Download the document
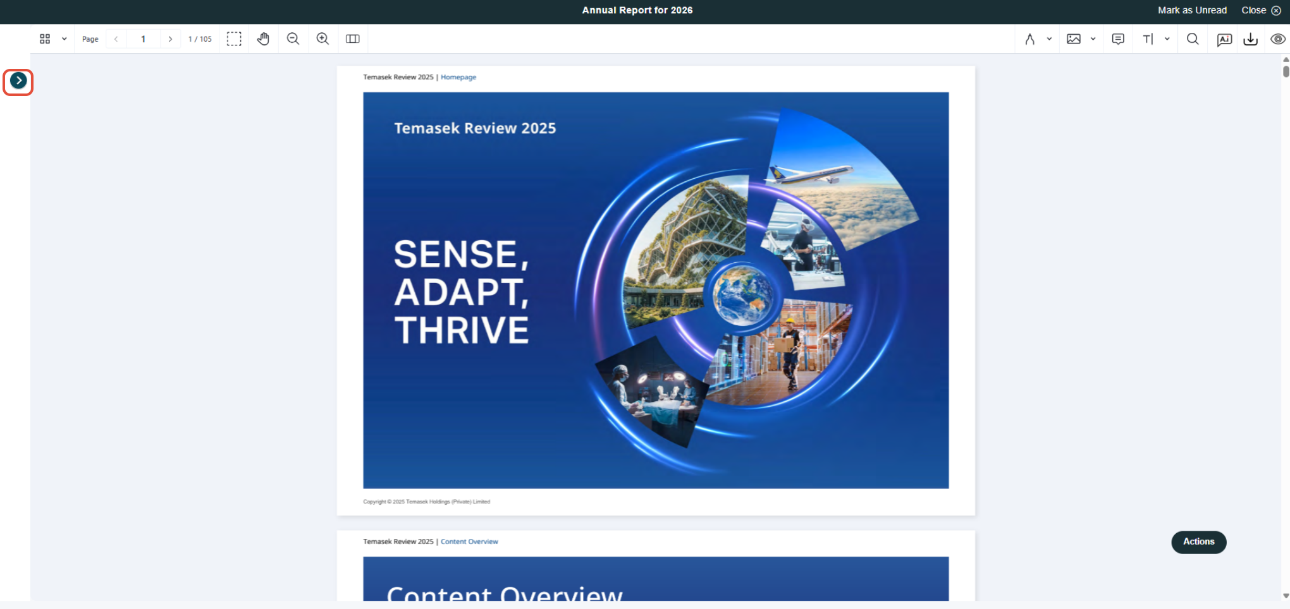Image resolution: width=1290 pixels, height=609 pixels. (1251, 39)
